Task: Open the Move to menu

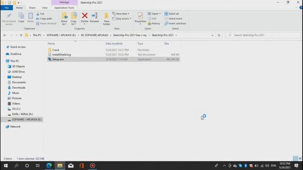Action: (x=64, y=19)
